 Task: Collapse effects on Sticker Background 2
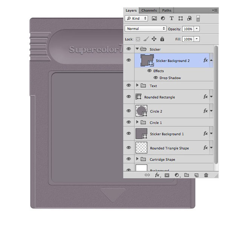(211, 60)
